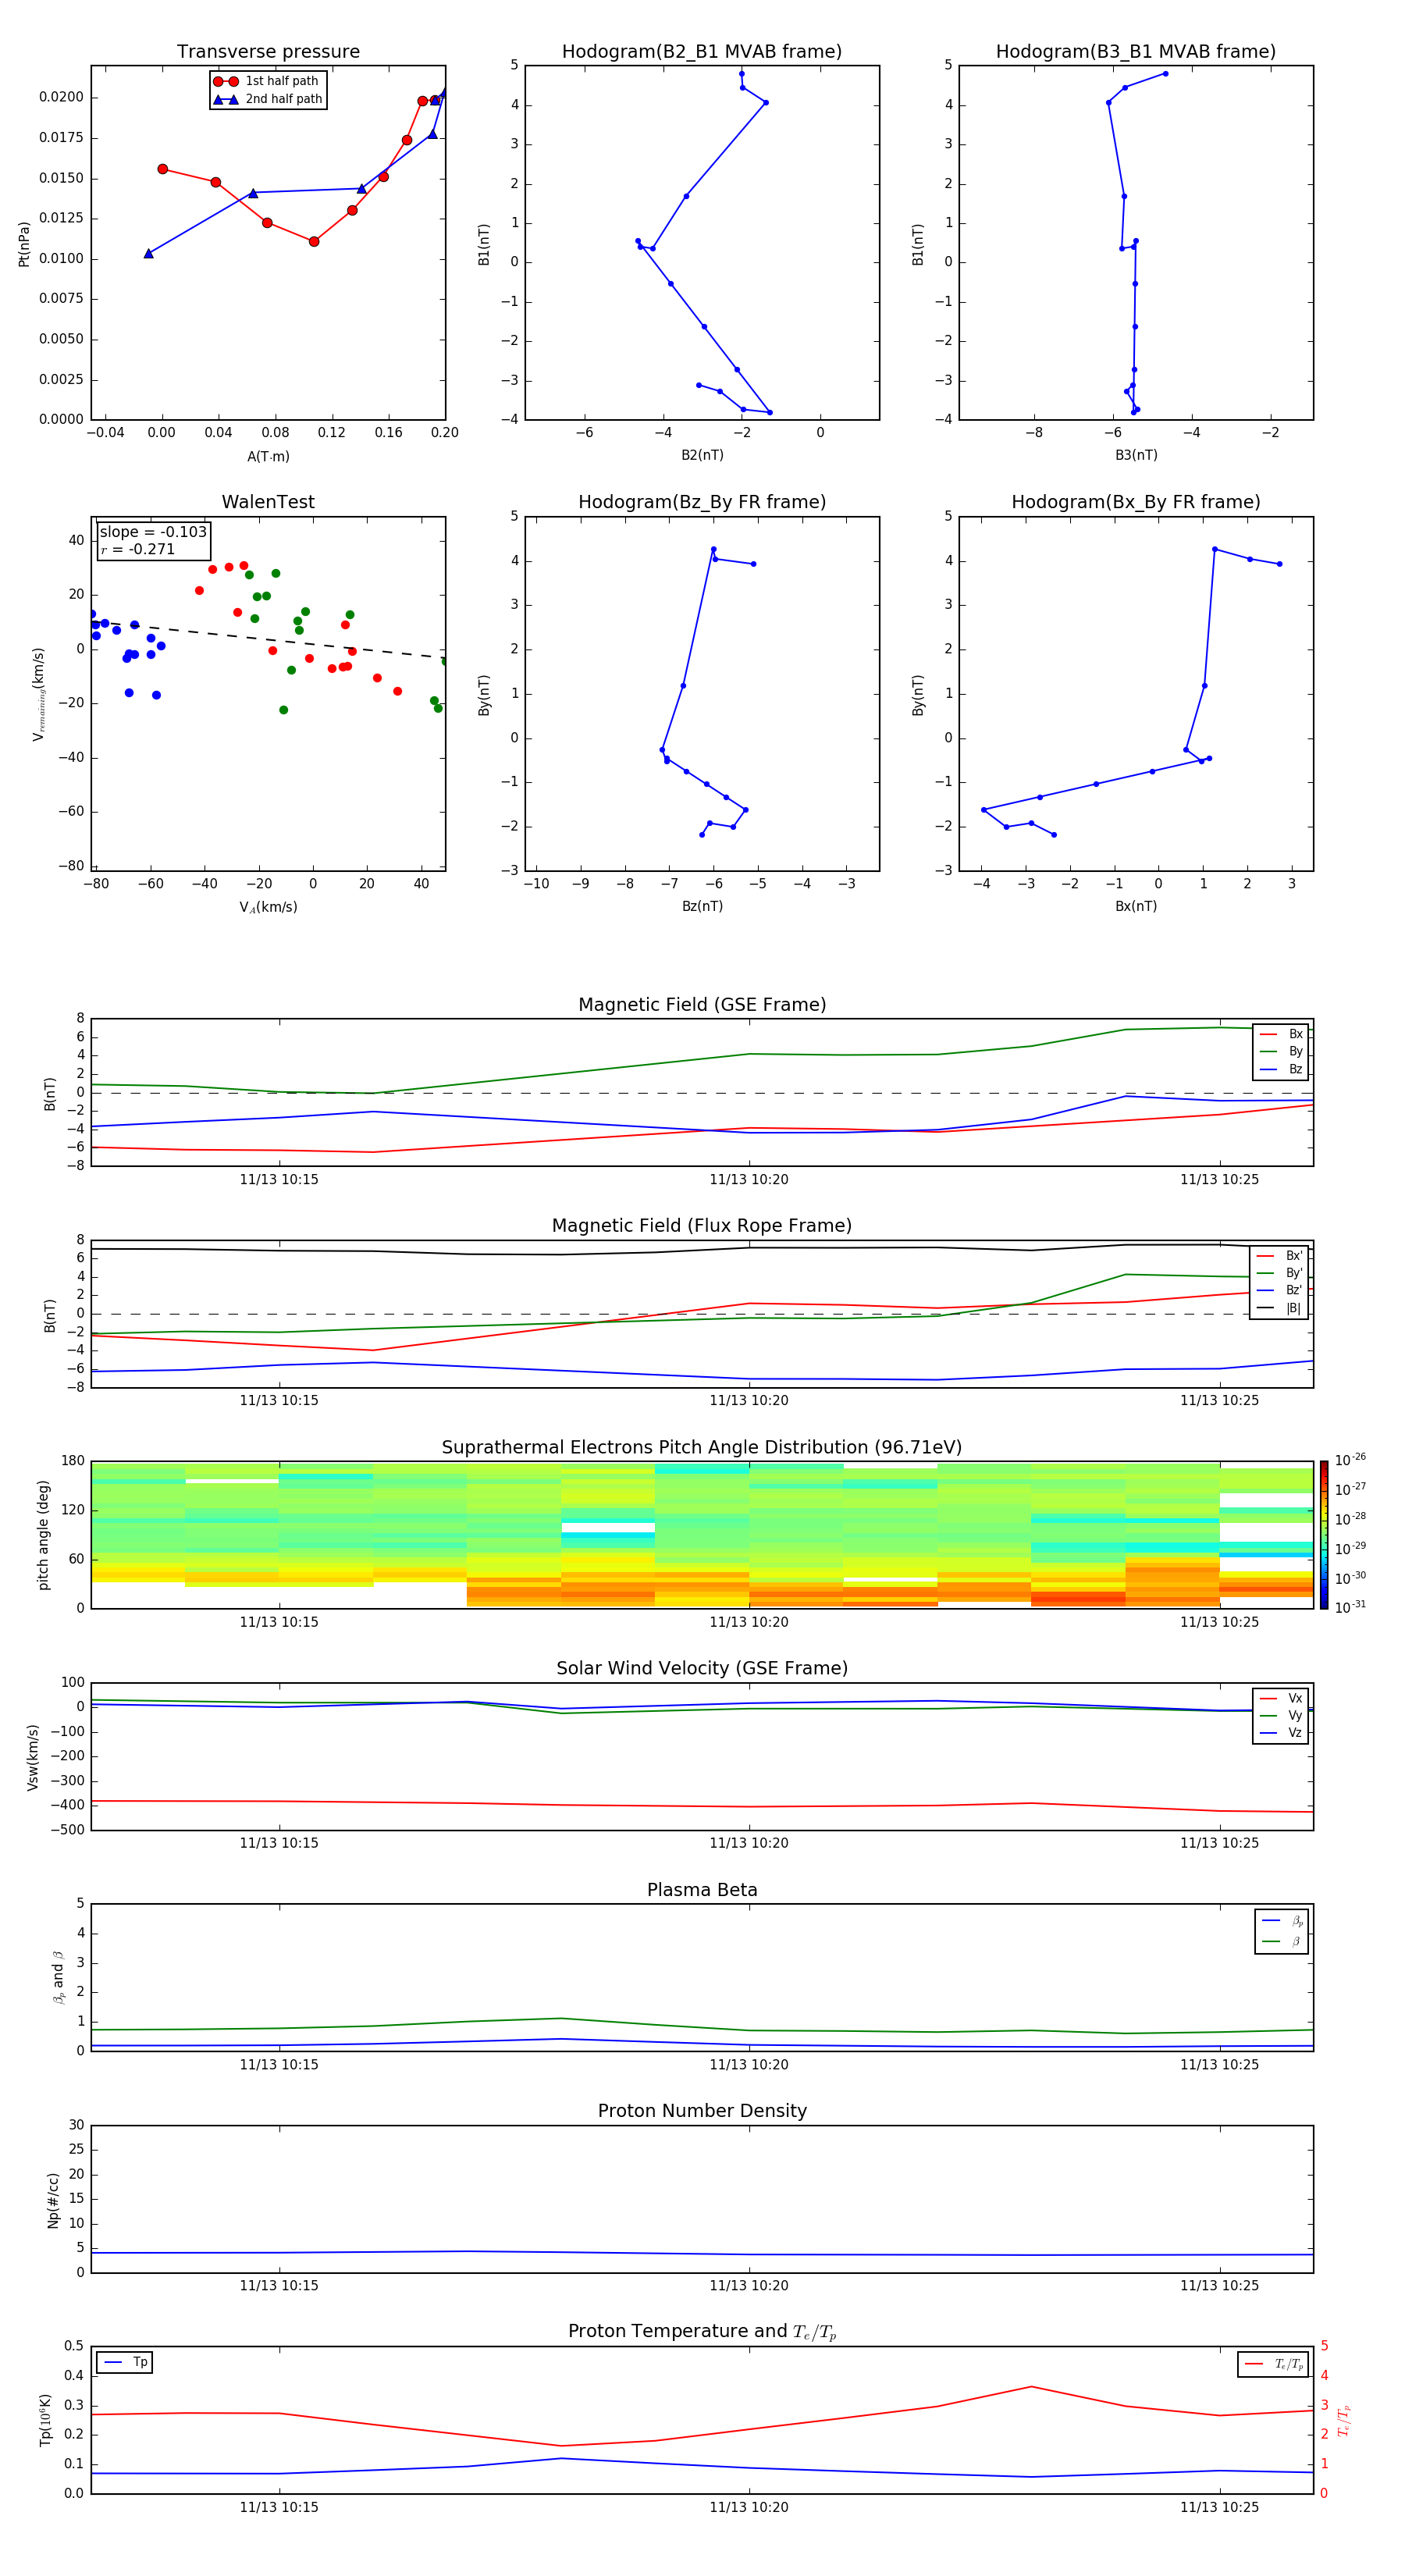Click the "Bx'" flux rope legend entry
The image size is (1405, 2576).
tap(1279, 1256)
